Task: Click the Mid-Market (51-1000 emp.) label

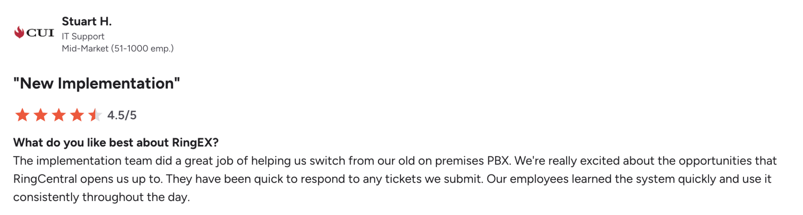Action: (118, 48)
